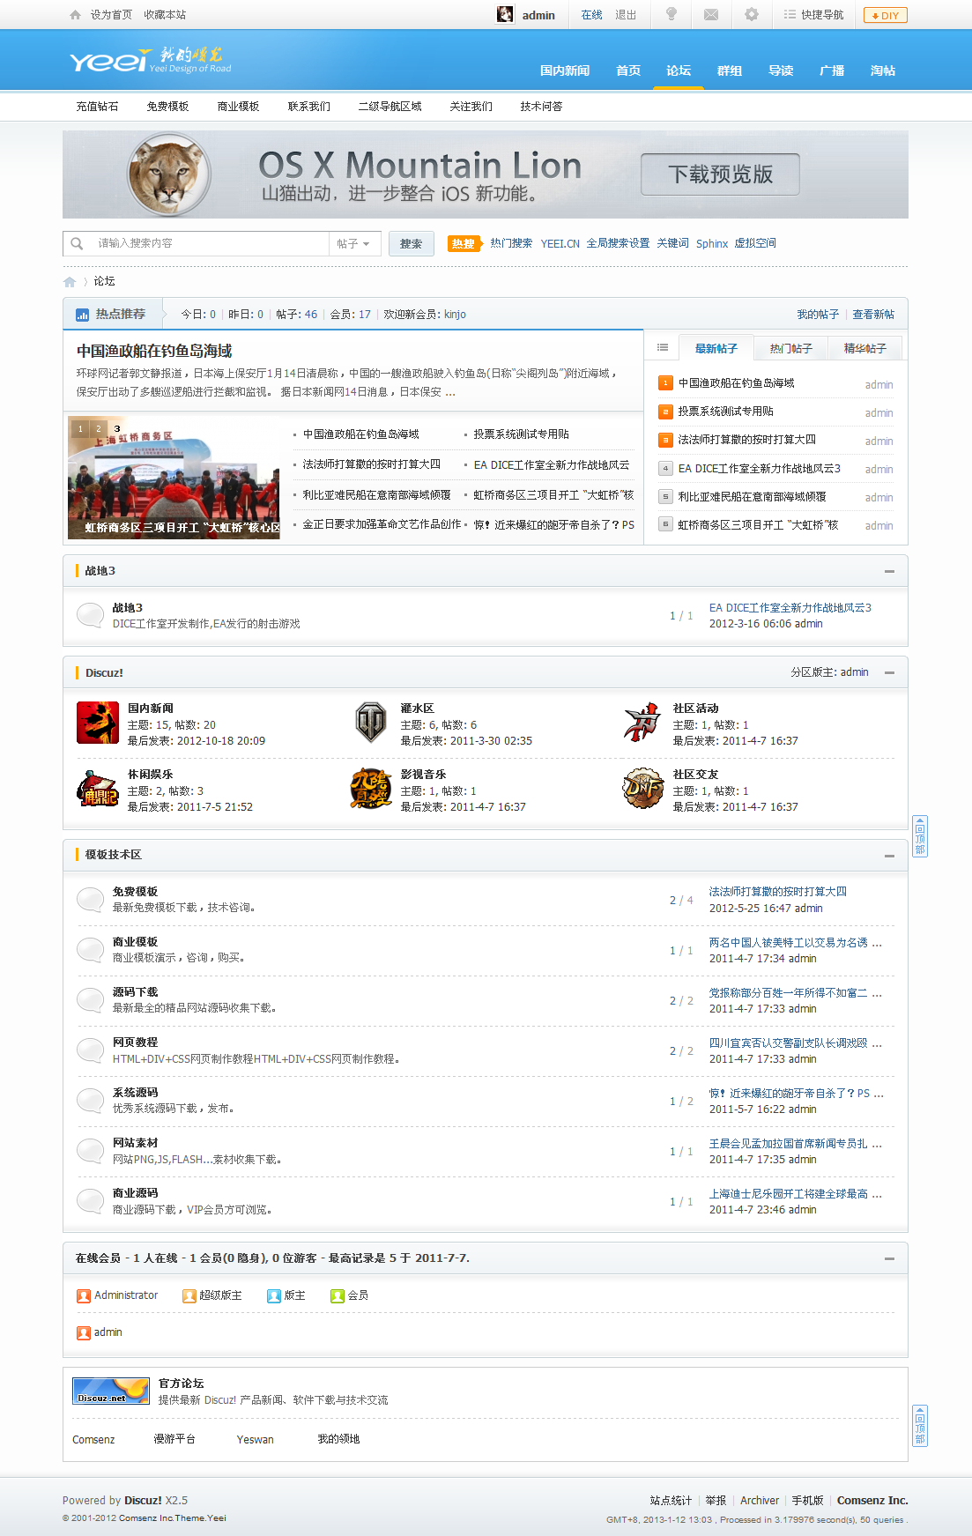Open the 灌水区 shield forum icon
This screenshot has width=972, height=1536.
point(371,723)
